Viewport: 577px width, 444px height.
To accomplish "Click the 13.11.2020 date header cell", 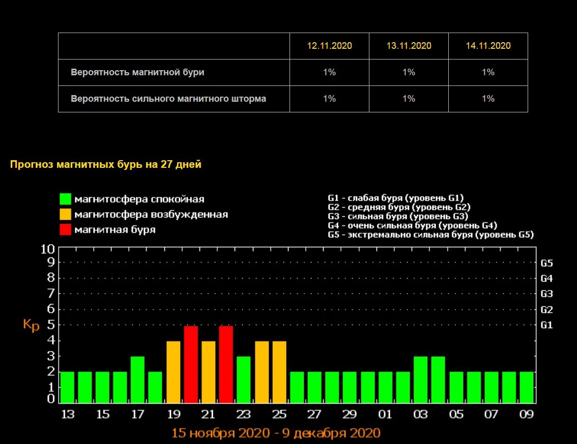I will [x=409, y=46].
